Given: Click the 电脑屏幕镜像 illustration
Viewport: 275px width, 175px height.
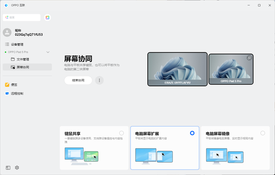Looking at the screenshot, I should click(x=225, y=156).
